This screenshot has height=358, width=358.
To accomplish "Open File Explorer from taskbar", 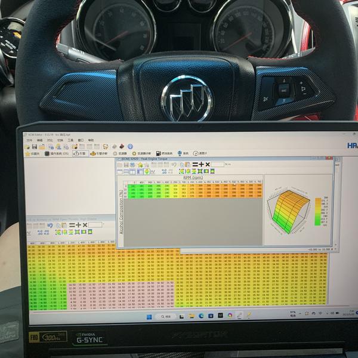I will pyautogui.click(x=192, y=316).
